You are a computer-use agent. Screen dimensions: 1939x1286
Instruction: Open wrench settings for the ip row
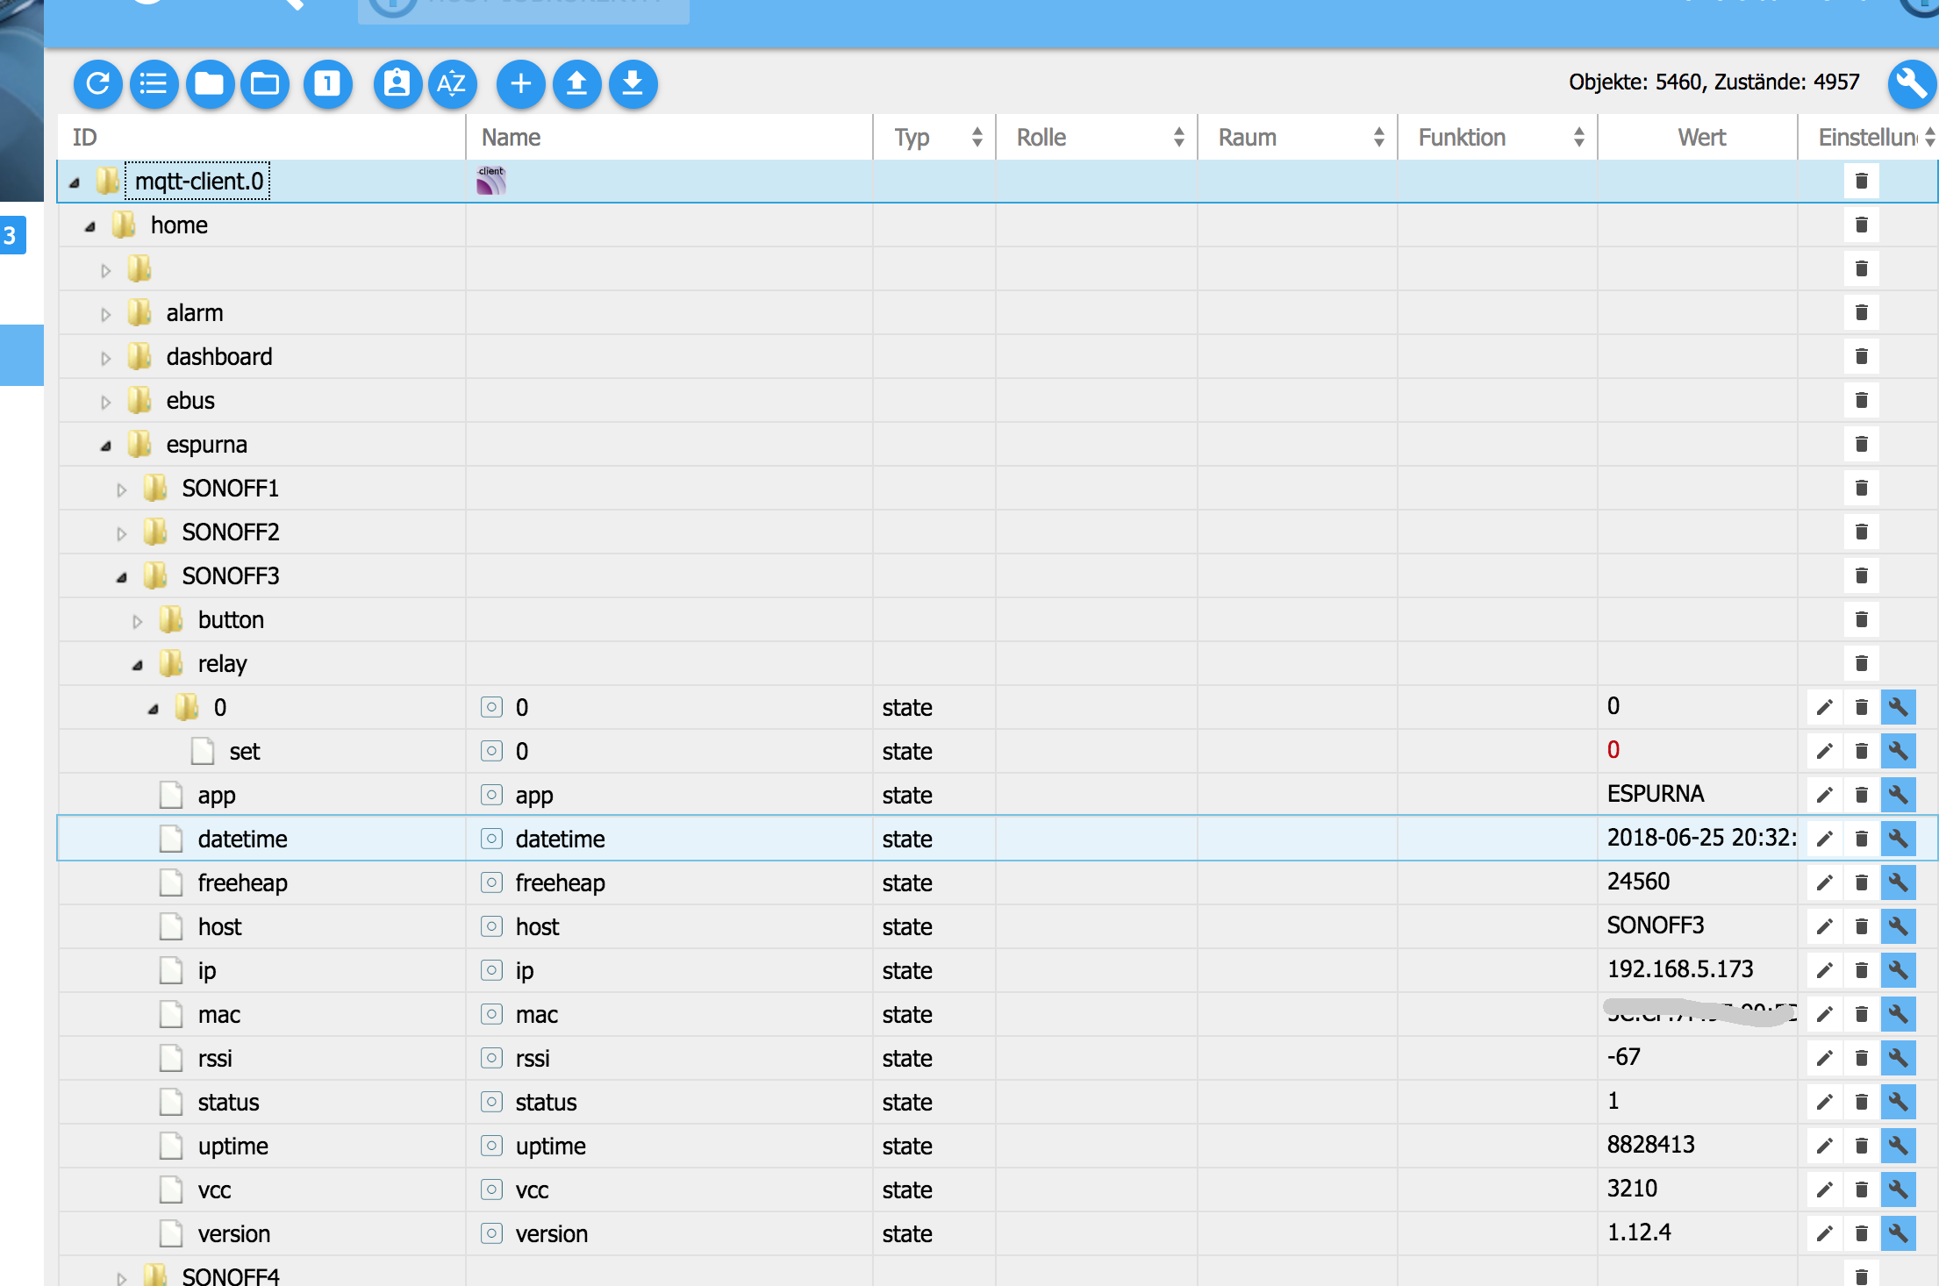point(1898,970)
